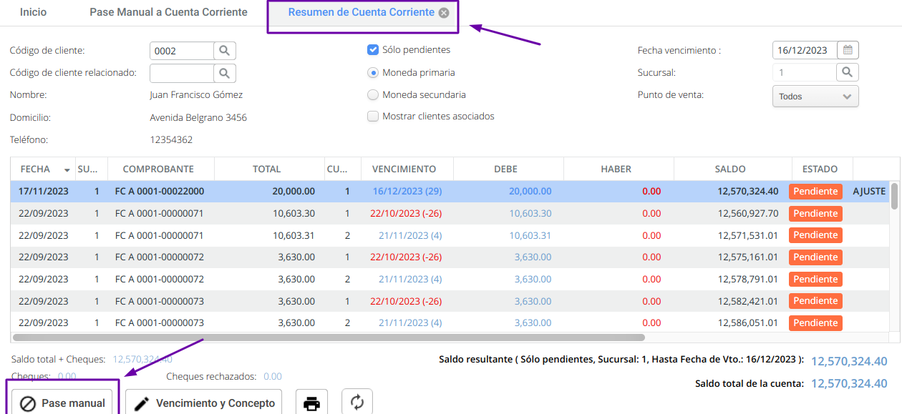Screen dimensions: 902x414
Task: Switch to the Inicio tab
Action: click(x=34, y=12)
